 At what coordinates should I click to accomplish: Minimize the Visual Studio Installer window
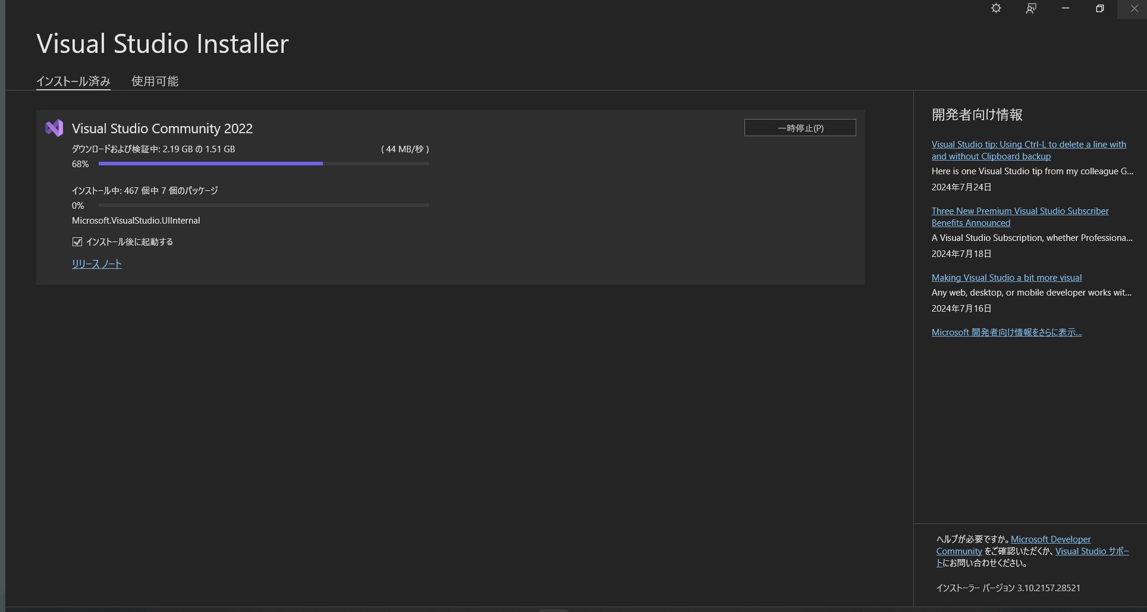point(1066,8)
